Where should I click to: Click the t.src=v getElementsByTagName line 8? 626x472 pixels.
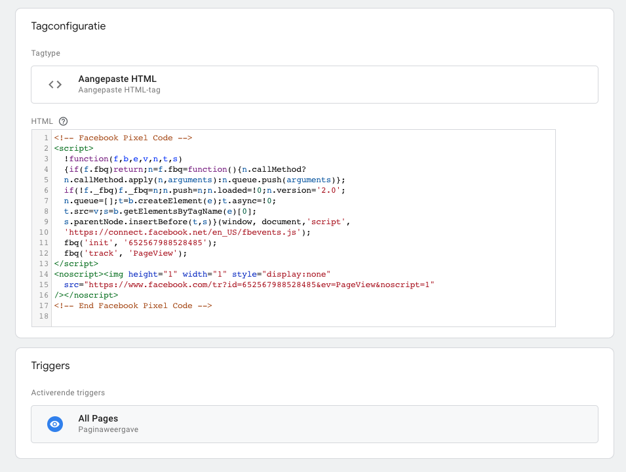click(x=160, y=211)
